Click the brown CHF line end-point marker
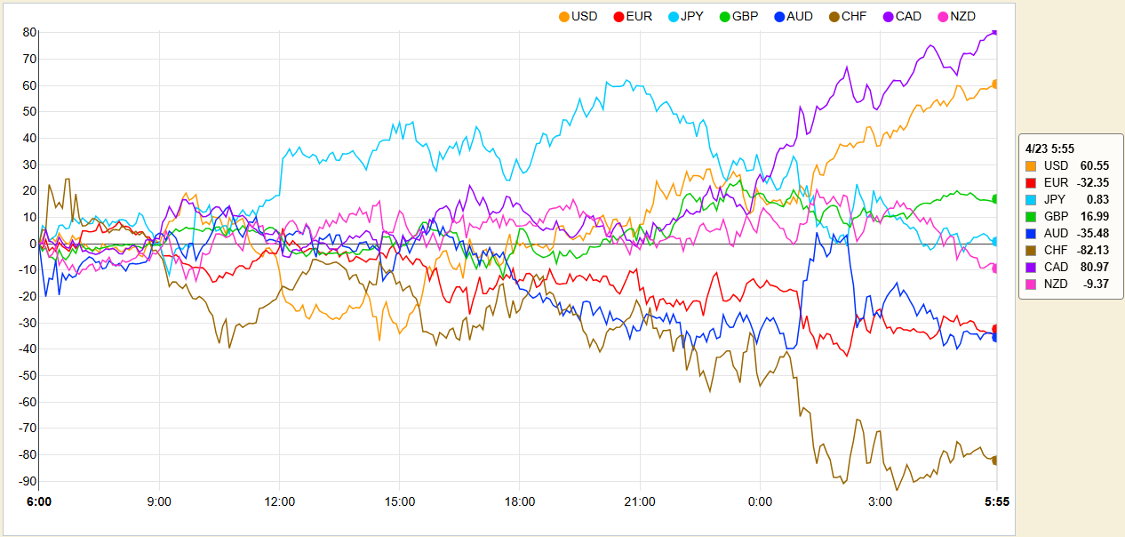The height and width of the screenshot is (537, 1125). 995,460
